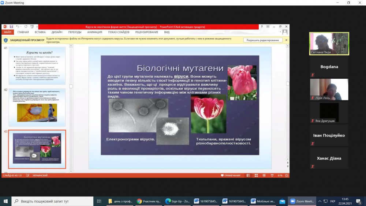This screenshot has width=366, height=206.
Task: Click the Save icon in PowerPoint
Action: tap(11, 27)
